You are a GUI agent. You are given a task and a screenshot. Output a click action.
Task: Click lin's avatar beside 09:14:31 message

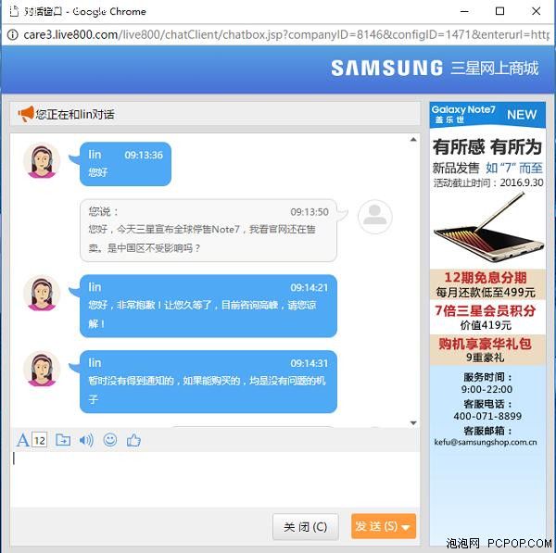(x=42, y=369)
